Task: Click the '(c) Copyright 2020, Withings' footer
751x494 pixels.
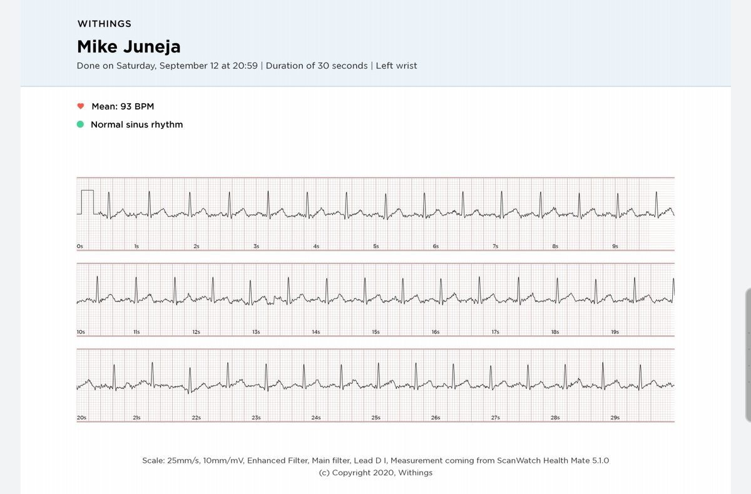Action: (x=375, y=473)
